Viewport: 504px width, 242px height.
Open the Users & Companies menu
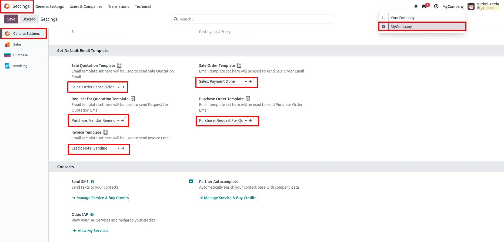[x=86, y=6]
